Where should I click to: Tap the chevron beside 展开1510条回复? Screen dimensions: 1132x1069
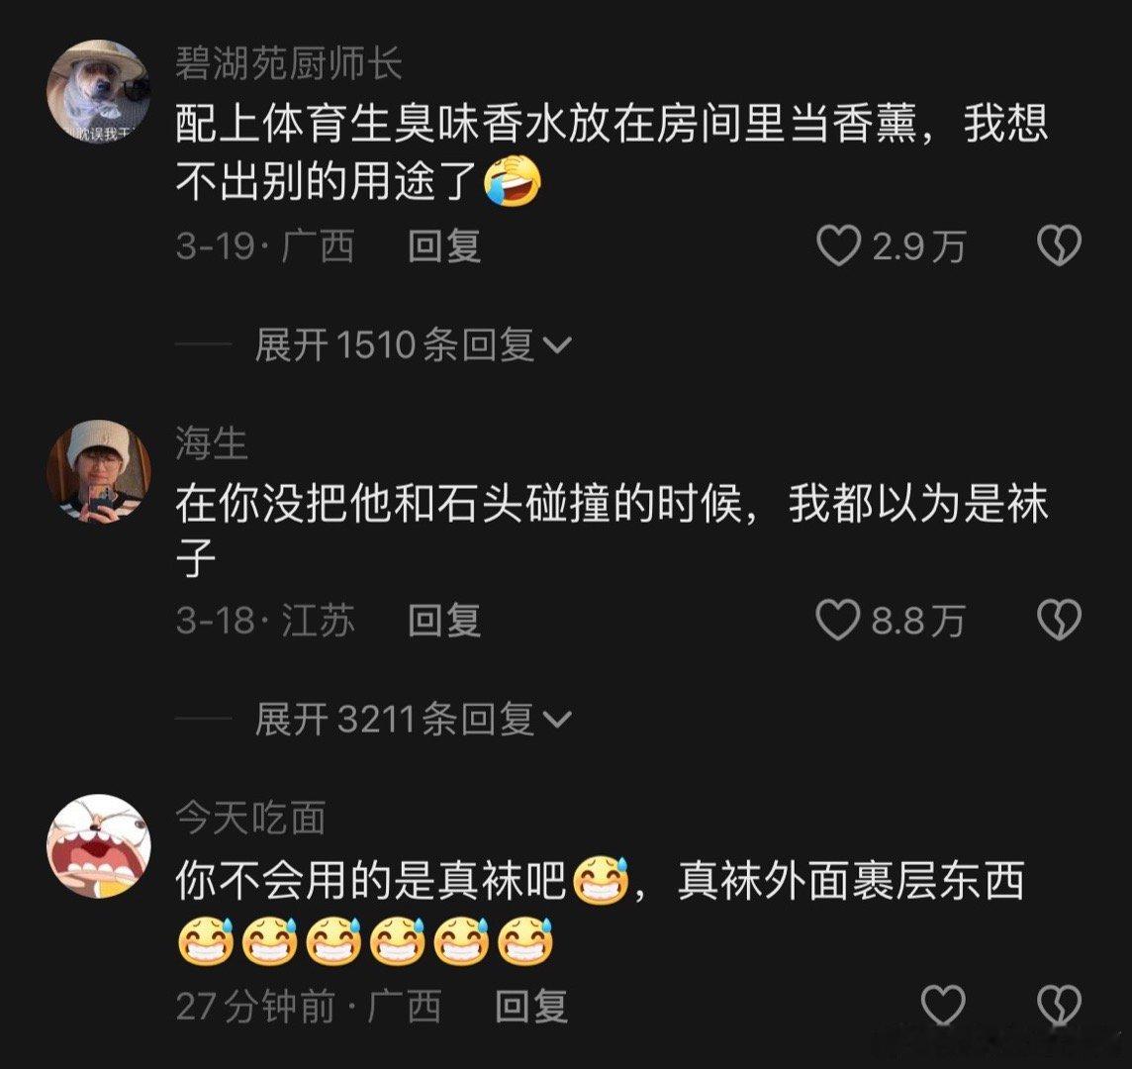point(556,345)
